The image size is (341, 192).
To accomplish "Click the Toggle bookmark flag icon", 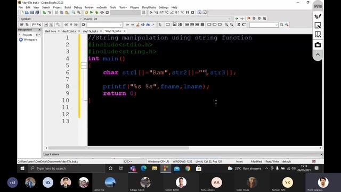I will [x=249, y=19].
